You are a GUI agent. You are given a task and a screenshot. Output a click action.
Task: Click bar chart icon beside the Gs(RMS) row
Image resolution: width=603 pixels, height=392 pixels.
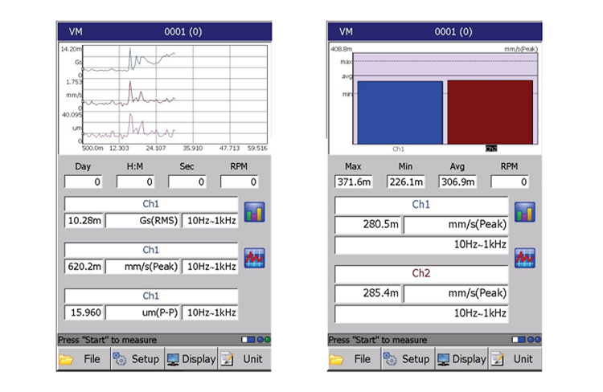(x=256, y=212)
